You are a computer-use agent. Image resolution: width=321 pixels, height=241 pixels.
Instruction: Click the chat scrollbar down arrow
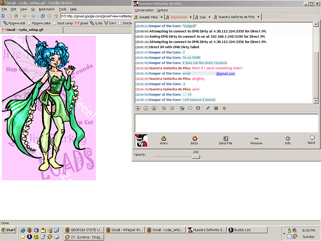pyautogui.click(x=316, y=101)
